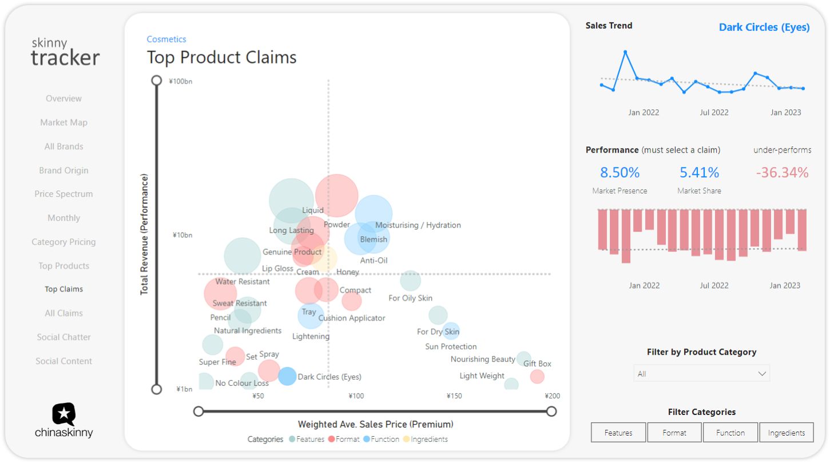Go to Social Content page

click(x=63, y=361)
